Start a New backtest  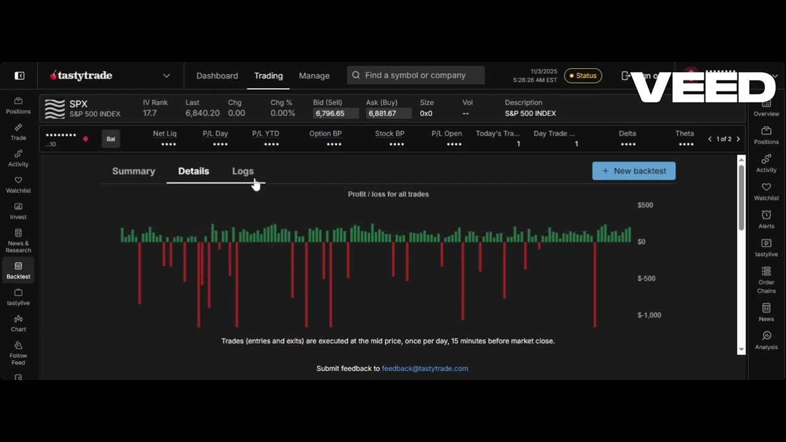[x=634, y=171]
